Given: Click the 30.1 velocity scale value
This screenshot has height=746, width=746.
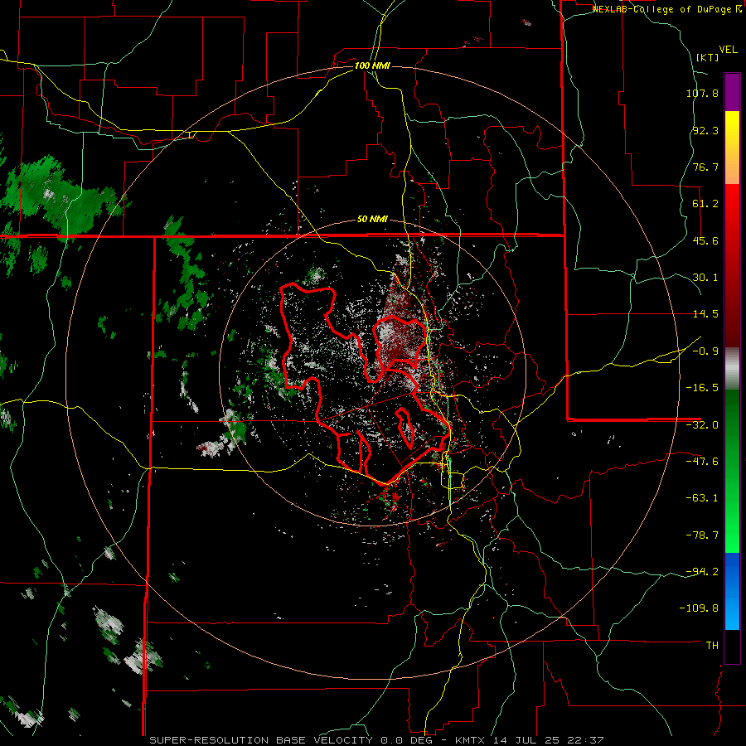Looking at the screenshot, I should point(705,278).
